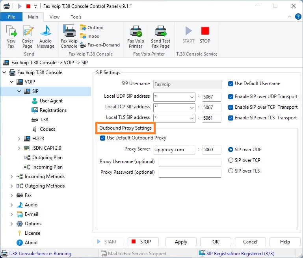Expand the Fax tree node
This screenshot has height=258, width=303.
[x=11, y=195]
